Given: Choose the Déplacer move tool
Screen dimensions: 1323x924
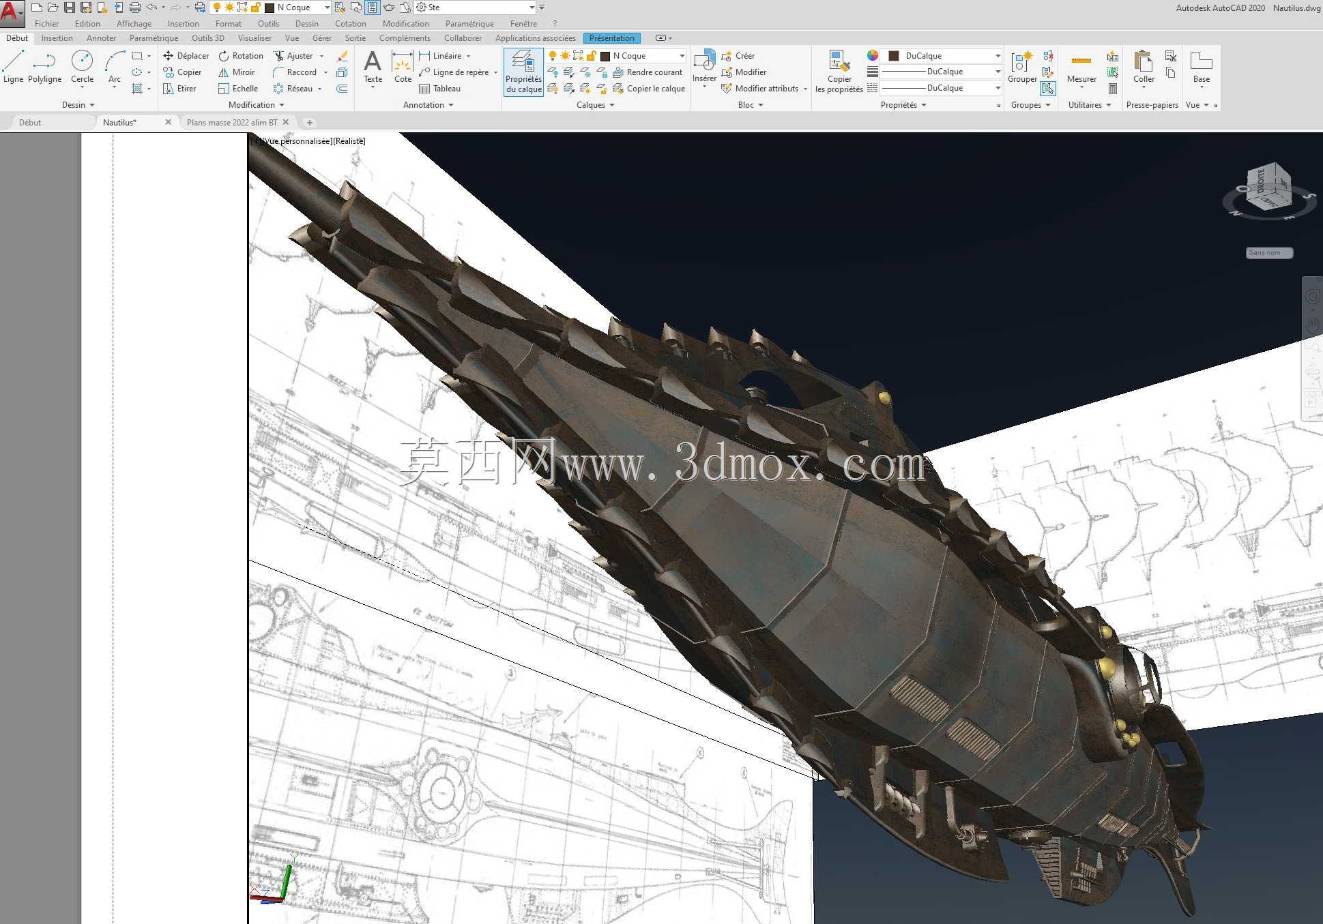Looking at the screenshot, I should coord(186,56).
